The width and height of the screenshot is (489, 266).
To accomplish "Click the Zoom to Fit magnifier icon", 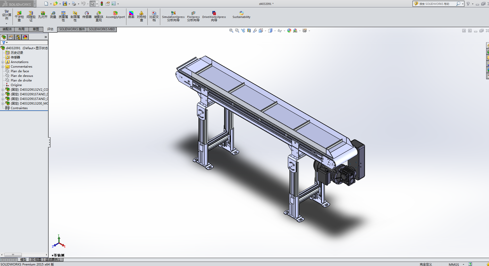I will pyautogui.click(x=231, y=30).
